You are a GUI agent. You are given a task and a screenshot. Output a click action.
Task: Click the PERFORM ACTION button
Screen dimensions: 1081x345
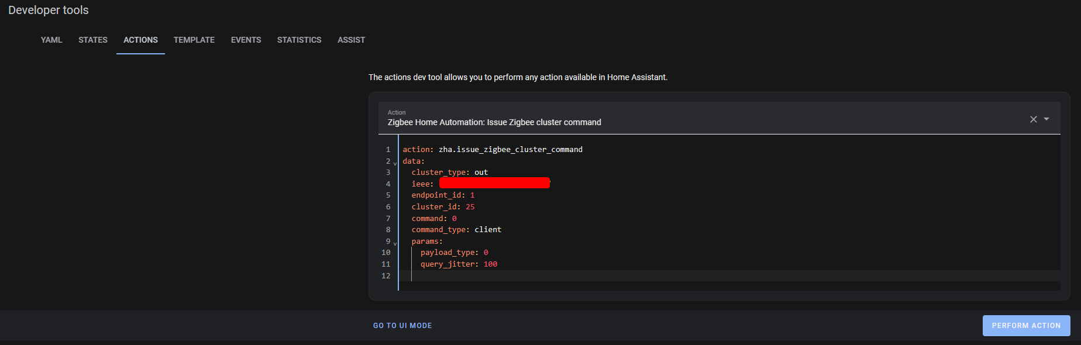(1026, 326)
